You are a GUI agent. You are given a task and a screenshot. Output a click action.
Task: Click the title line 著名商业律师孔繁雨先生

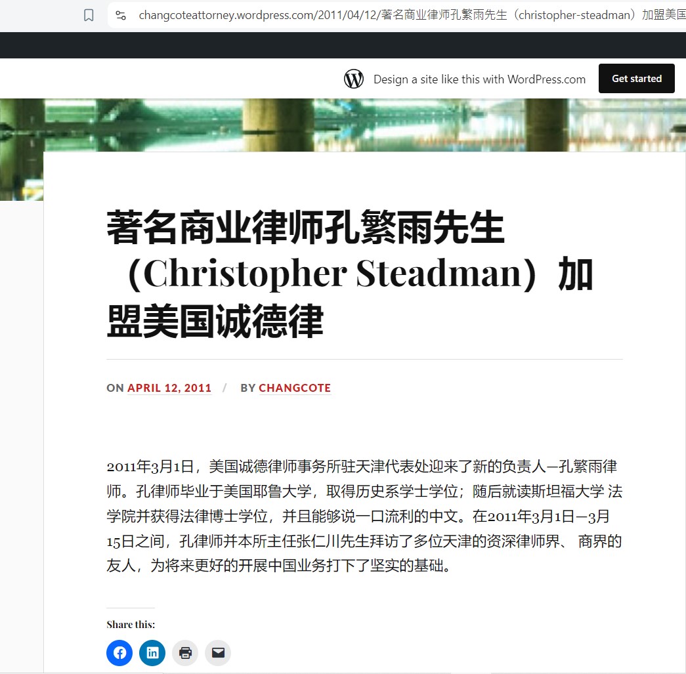pos(305,227)
